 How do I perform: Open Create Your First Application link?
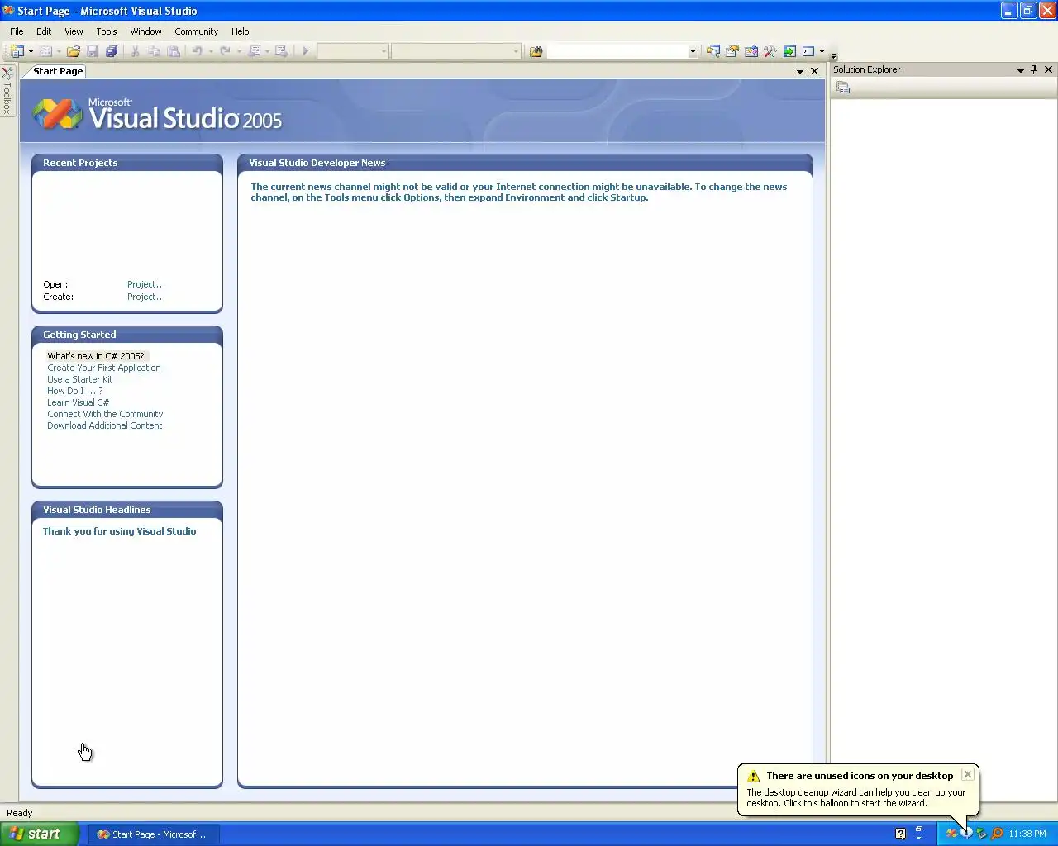pos(104,368)
